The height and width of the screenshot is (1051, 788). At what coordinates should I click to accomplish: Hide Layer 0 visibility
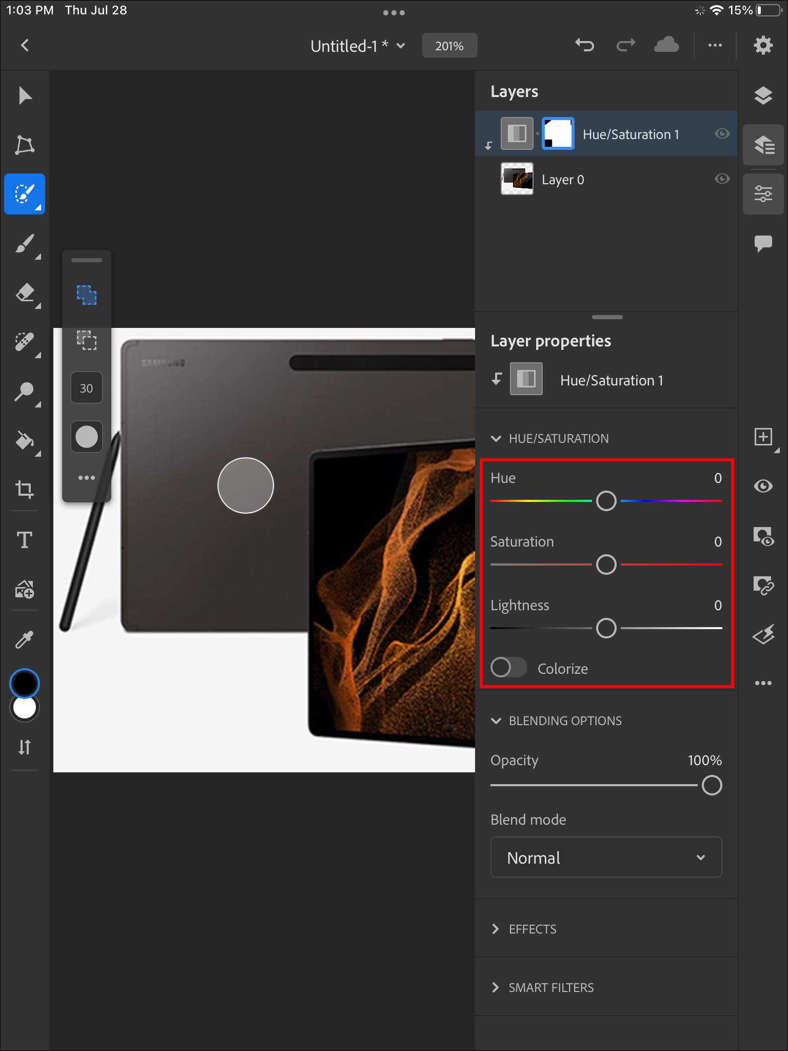(722, 179)
